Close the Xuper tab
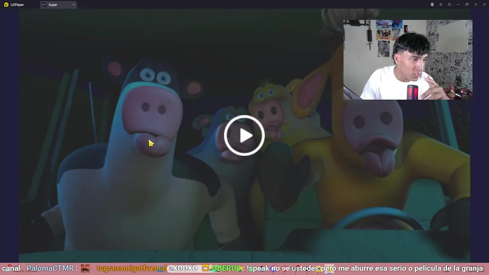489x275 pixels. point(73,5)
